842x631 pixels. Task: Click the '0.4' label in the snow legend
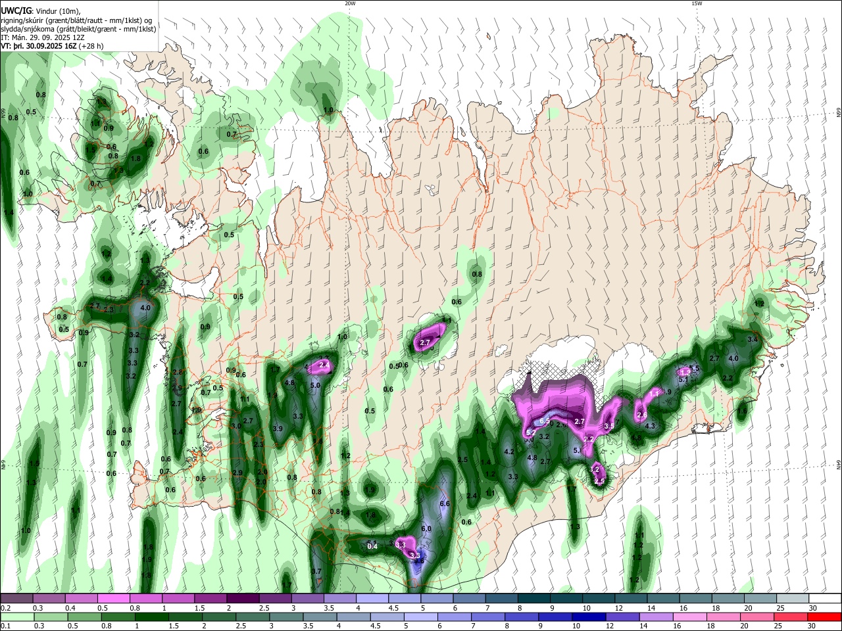pyautogui.click(x=70, y=608)
